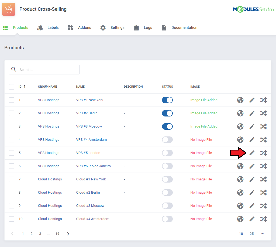Screen dimensions: 276x247
Task: Edit VPS #6 Rio de Janeiro pencil icon
Action: (x=252, y=166)
